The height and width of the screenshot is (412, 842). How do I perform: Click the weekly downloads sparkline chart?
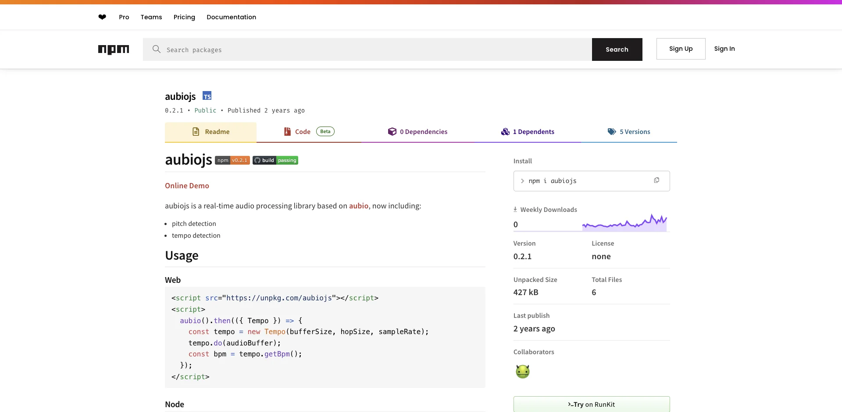coord(624,222)
